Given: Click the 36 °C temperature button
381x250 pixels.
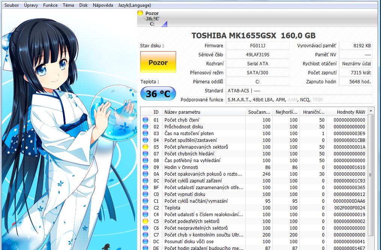Looking at the screenshot, I should tap(158, 94).
